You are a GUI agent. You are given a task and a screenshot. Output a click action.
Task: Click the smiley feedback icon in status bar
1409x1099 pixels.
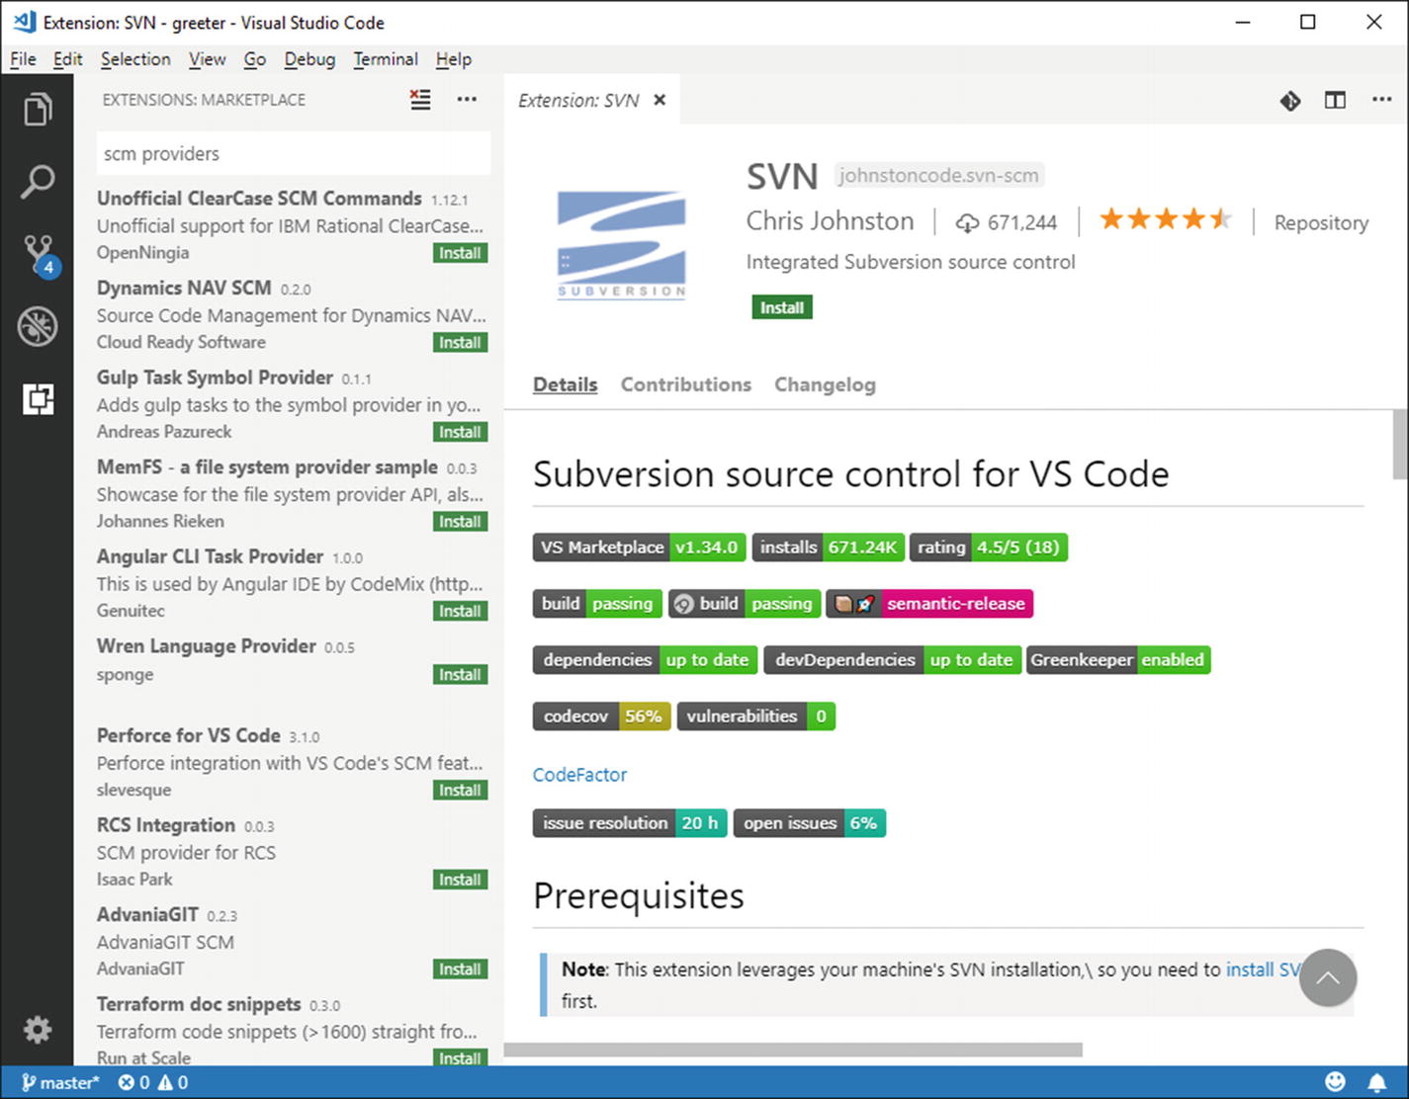tap(1336, 1082)
